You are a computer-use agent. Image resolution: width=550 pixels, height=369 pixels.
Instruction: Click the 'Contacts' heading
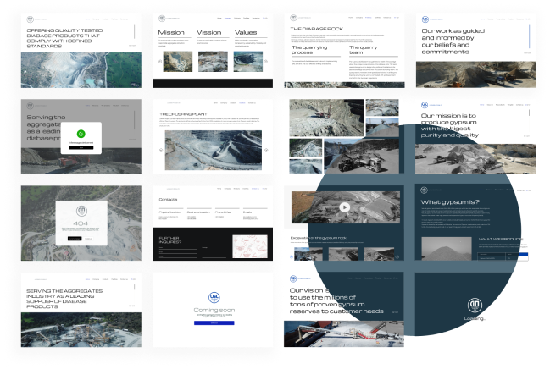coord(168,200)
